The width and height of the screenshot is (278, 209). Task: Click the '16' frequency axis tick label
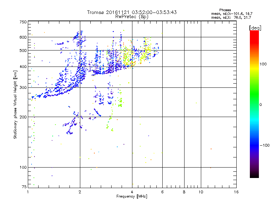[x=236, y=192]
